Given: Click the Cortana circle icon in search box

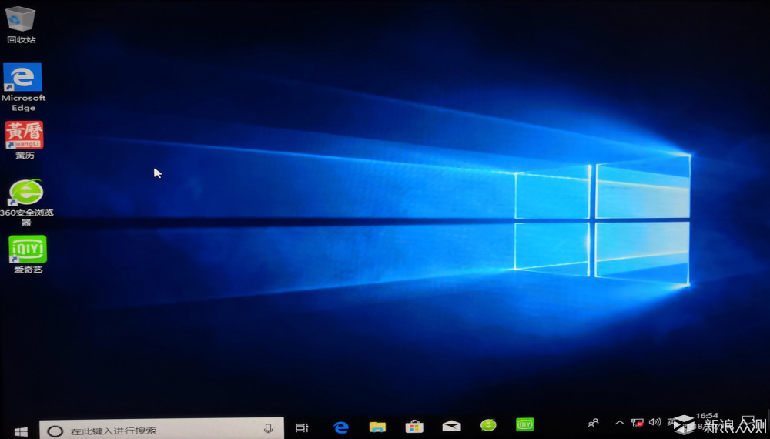Looking at the screenshot, I should [x=55, y=431].
